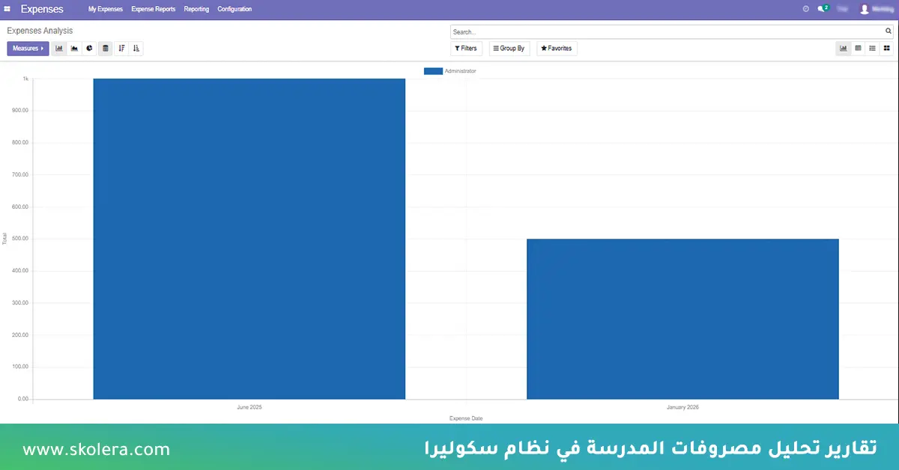Switch to the list view
Screen dimensions: 899x470
pyautogui.click(x=872, y=48)
